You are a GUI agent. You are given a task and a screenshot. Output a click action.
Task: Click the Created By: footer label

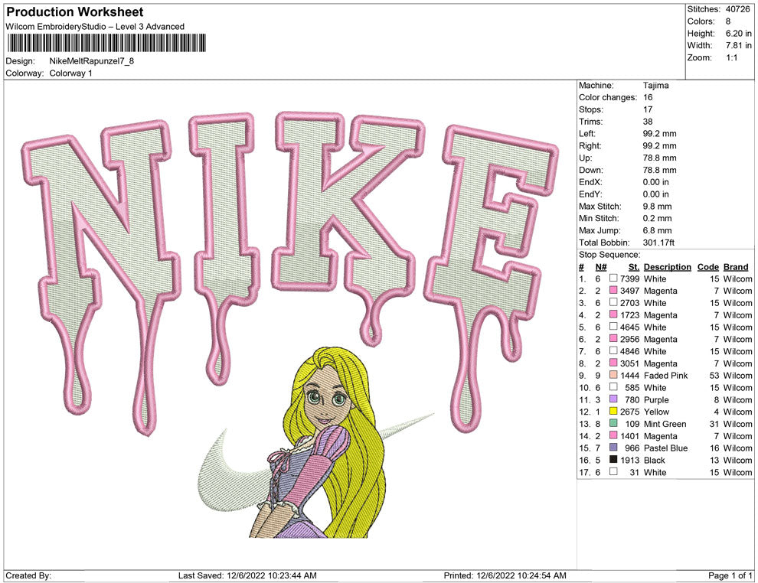[28, 575]
